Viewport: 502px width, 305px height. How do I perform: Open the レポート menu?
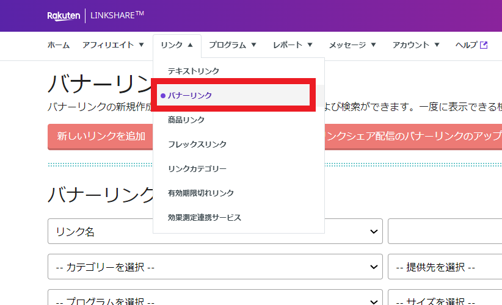tap(293, 45)
